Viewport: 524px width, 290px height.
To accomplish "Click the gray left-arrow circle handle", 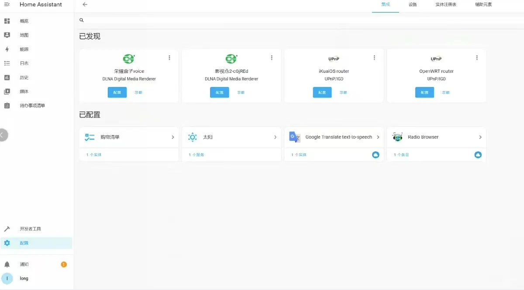I will [3, 135].
